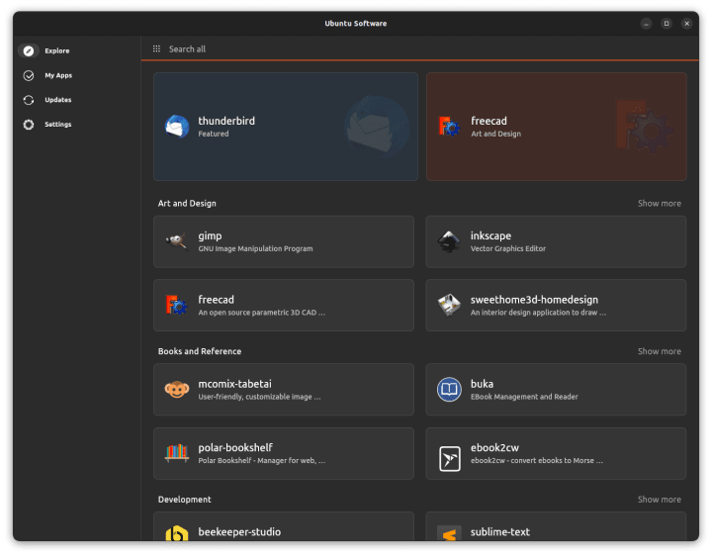Show more Books and Reference apps
Image resolution: width=712 pixels, height=555 pixels.
(x=660, y=351)
